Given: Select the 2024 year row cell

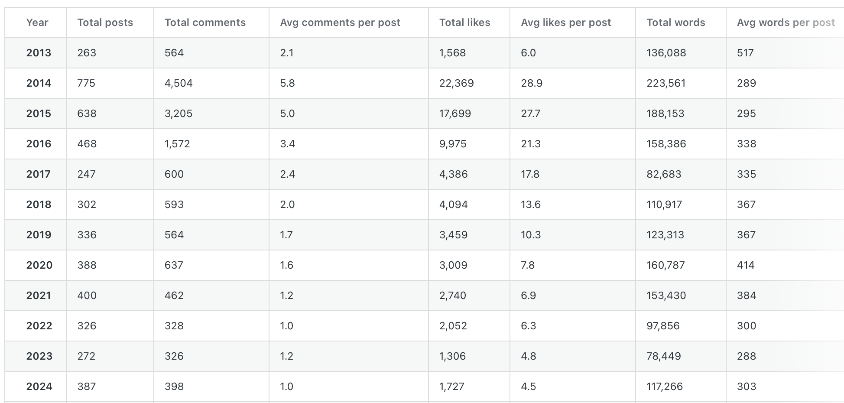Looking at the screenshot, I should [x=39, y=387].
